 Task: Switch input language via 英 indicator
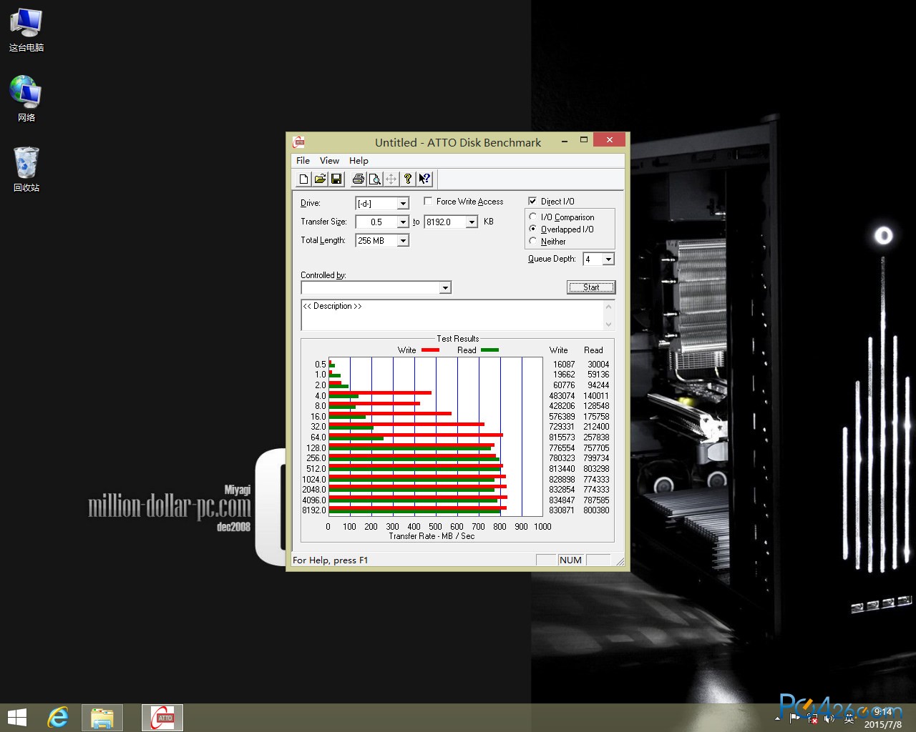point(849,718)
